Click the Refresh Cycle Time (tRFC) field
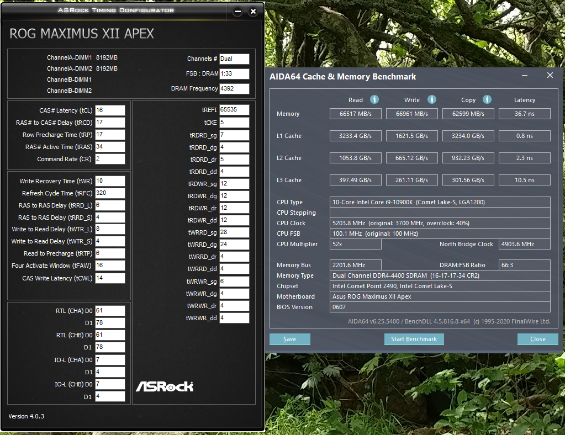Image resolution: width=565 pixels, height=435 pixels. click(x=110, y=193)
